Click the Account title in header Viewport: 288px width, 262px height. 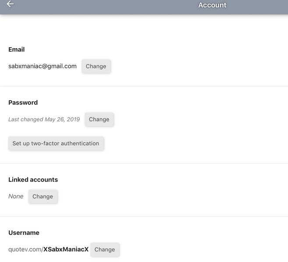212,5
